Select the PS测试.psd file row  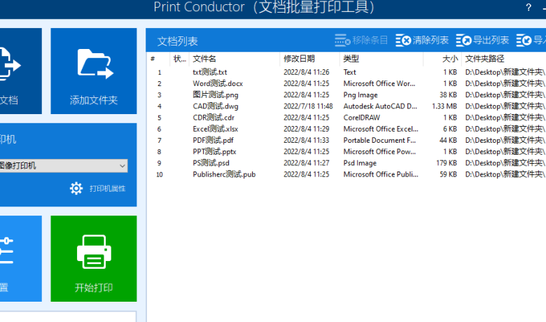tap(346, 163)
